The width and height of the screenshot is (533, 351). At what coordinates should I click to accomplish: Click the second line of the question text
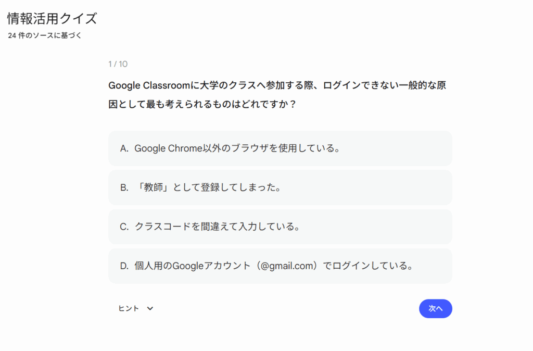coord(202,104)
